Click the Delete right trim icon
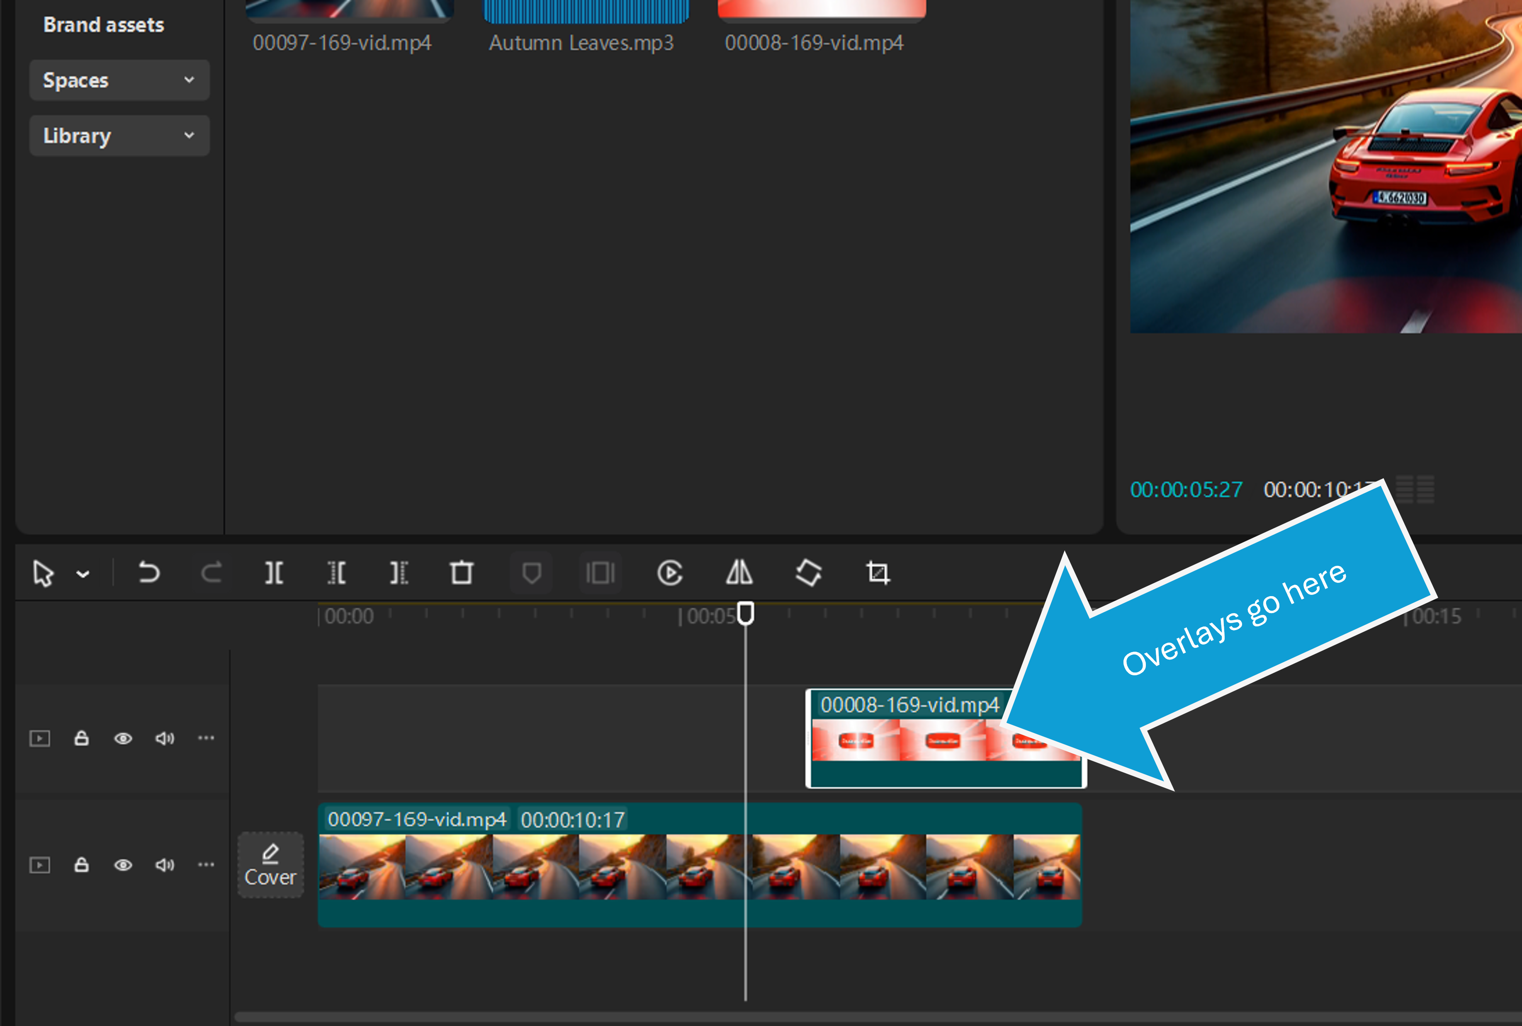The height and width of the screenshot is (1026, 1522). point(399,573)
